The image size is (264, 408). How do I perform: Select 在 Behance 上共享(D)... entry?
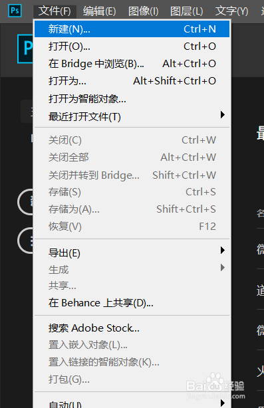click(132, 303)
